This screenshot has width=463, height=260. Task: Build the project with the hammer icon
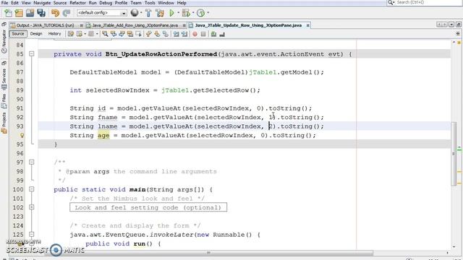pos(148,13)
